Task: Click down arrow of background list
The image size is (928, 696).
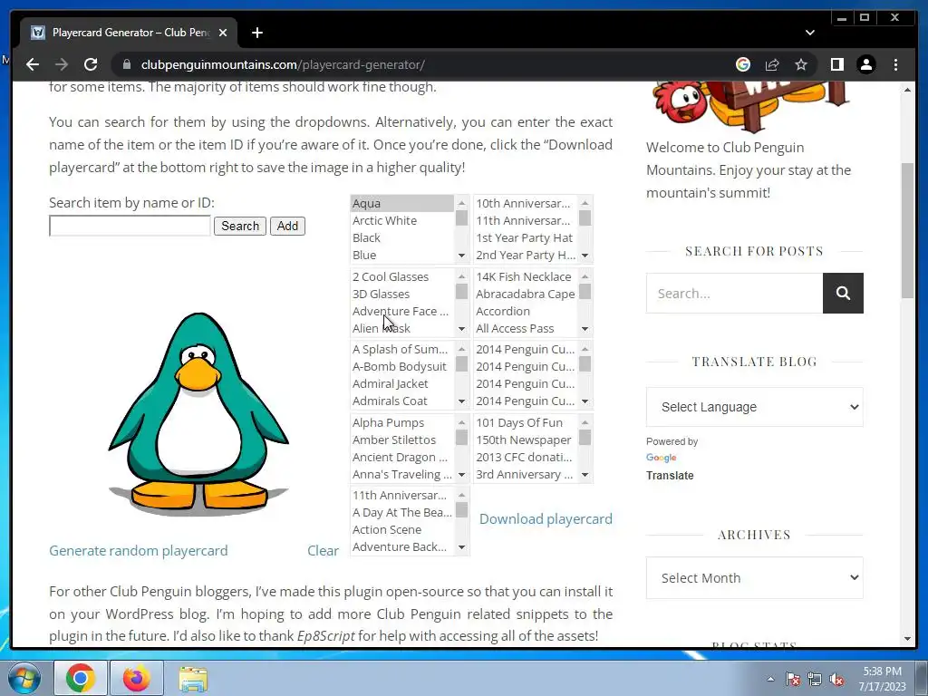Action: coord(461,547)
